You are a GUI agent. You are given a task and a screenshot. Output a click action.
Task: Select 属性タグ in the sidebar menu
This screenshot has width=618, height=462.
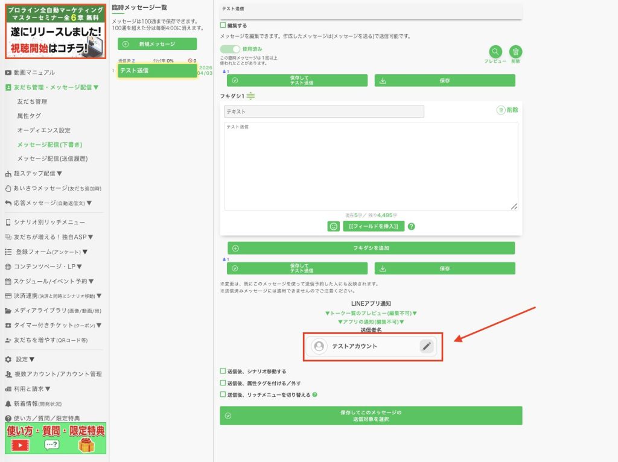pyautogui.click(x=30, y=116)
